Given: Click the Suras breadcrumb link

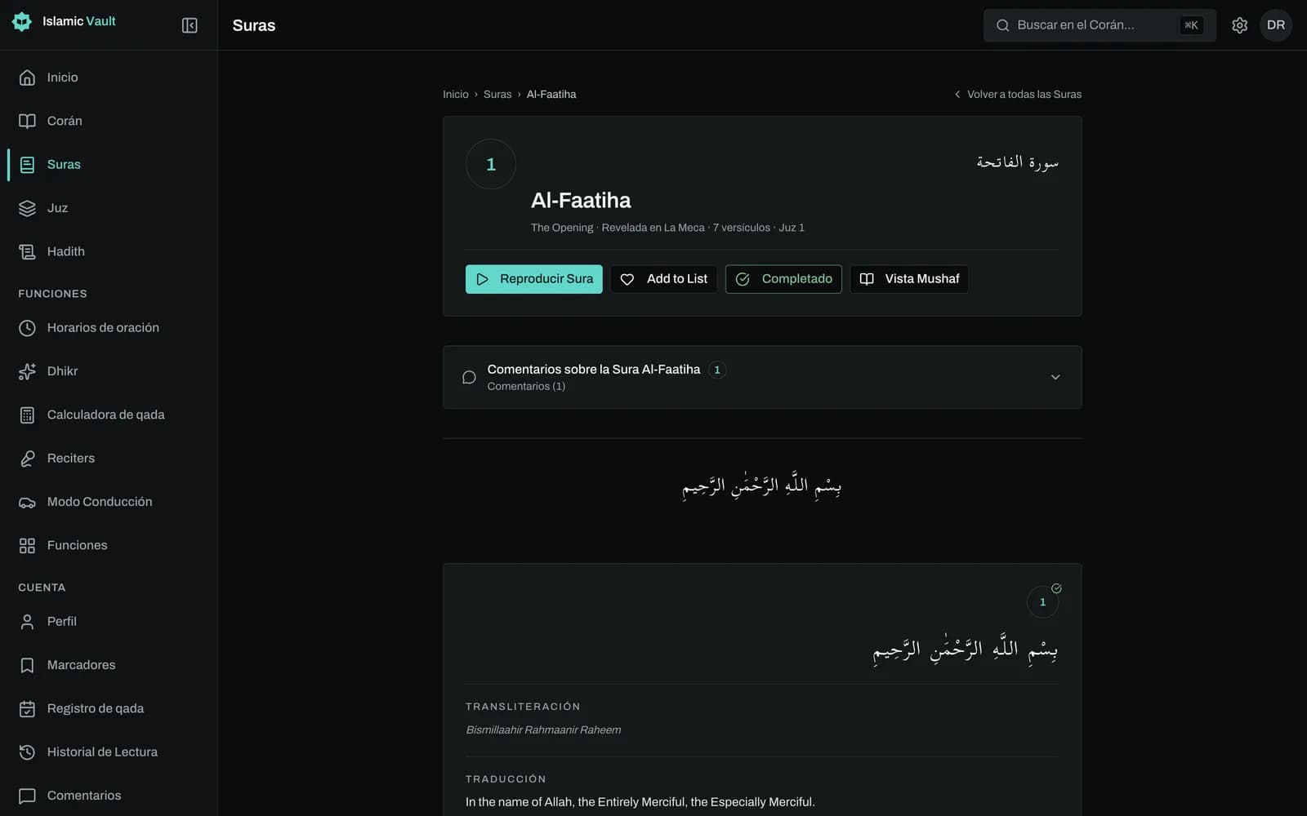Looking at the screenshot, I should click(497, 95).
